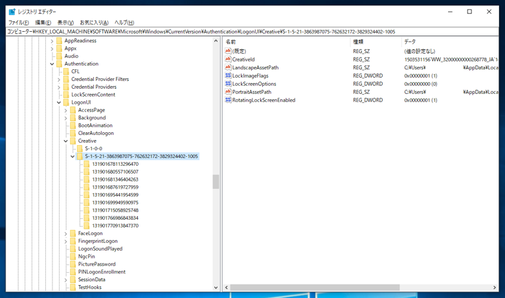This screenshot has width=505, height=298.
Task: Click the ClearAutologon folder icon
Action: [73, 133]
